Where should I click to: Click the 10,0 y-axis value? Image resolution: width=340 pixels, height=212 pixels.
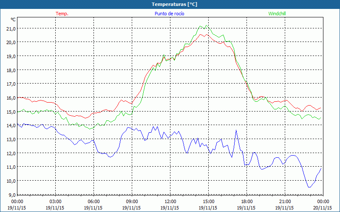point(11,181)
